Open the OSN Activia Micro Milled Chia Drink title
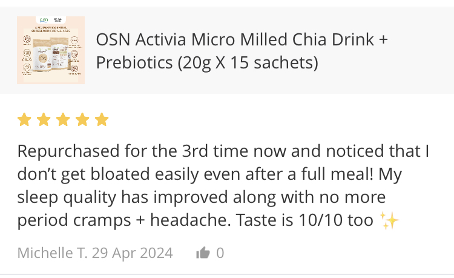 tap(242, 40)
